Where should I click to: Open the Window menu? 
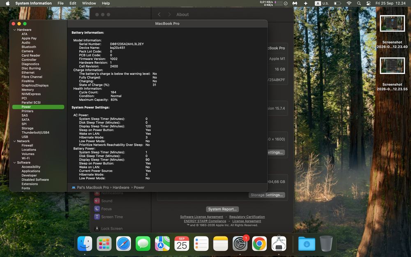pos(89,3)
